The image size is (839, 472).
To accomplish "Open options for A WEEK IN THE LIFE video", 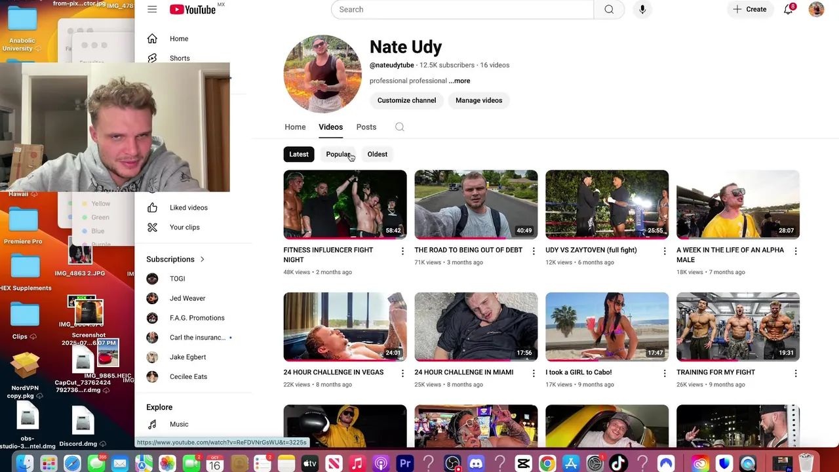I will 796,251.
